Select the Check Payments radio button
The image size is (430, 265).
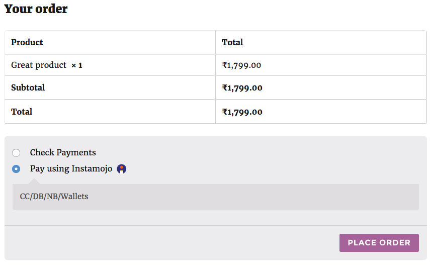(x=16, y=153)
